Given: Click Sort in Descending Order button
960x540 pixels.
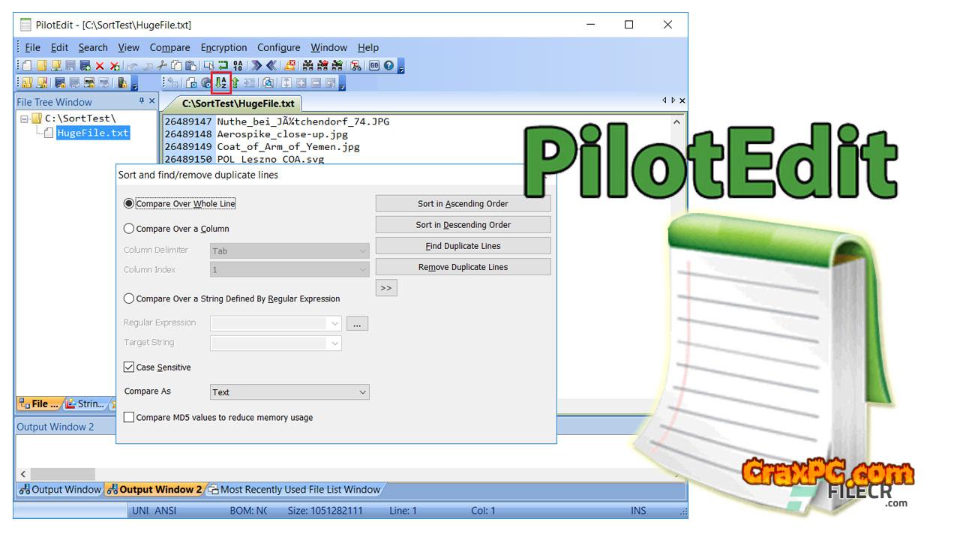Looking at the screenshot, I should click(x=463, y=224).
